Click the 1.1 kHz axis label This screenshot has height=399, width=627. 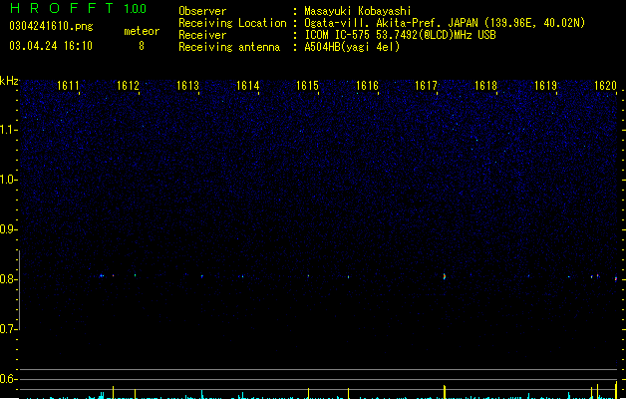(8, 130)
